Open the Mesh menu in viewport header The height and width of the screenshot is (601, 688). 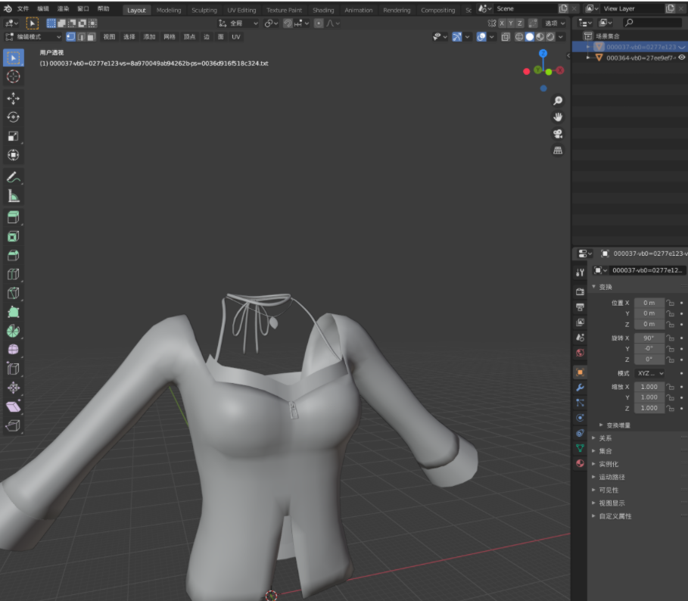click(170, 37)
